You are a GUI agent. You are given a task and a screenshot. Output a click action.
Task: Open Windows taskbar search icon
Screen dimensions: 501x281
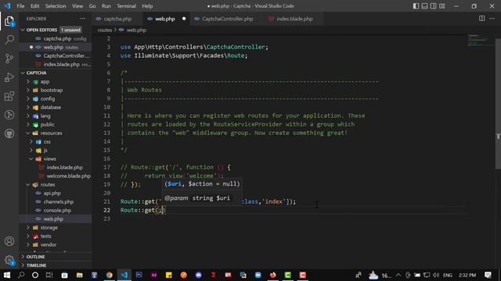coord(21,275)
